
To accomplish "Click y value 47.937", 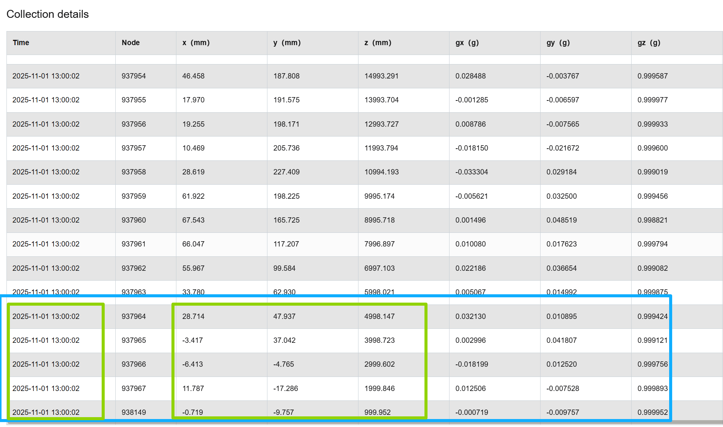I will [x=284, y=317].
